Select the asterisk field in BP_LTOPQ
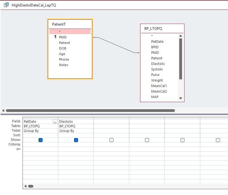This screenshot has height=195, width=228. coord(152,36)
